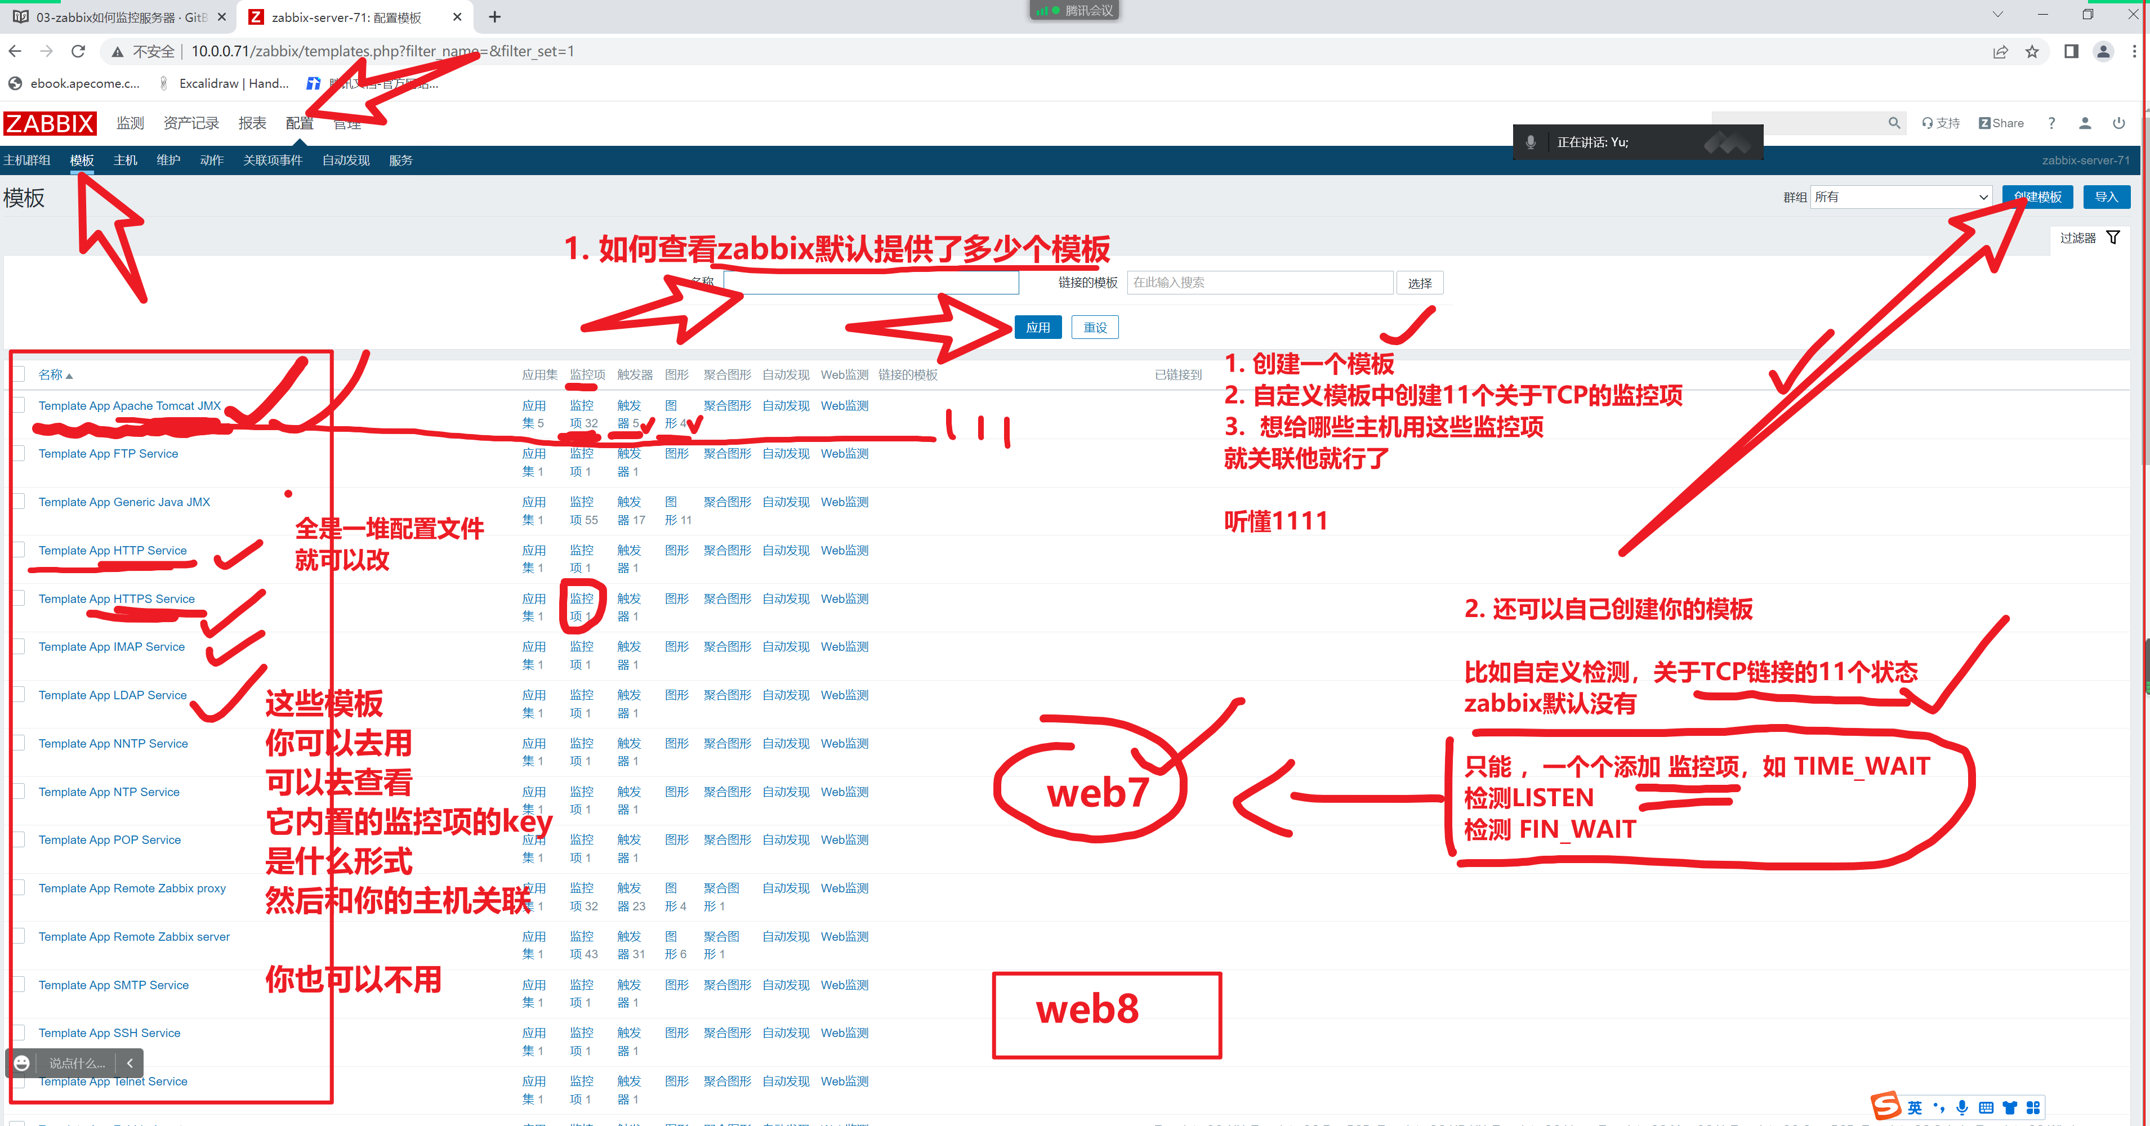
Task: Check the Template App FTP Service row box
Action: (x=19, y=454)
